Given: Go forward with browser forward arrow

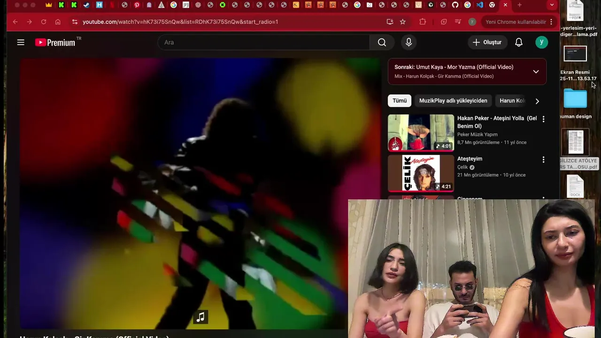Looking at the screenshot, I should point(29,22).
